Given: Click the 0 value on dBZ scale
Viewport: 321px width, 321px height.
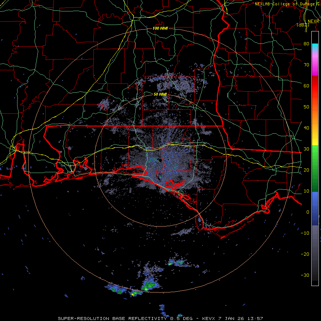Looking at the screenshot, I should 308,212.
